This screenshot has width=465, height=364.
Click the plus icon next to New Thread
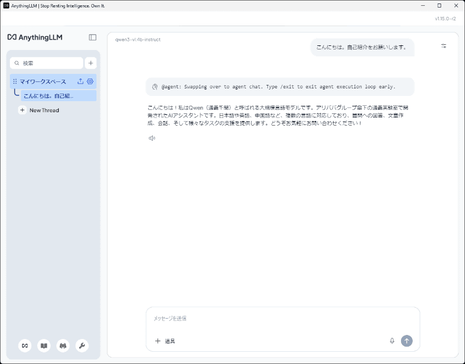coord(22,110)
